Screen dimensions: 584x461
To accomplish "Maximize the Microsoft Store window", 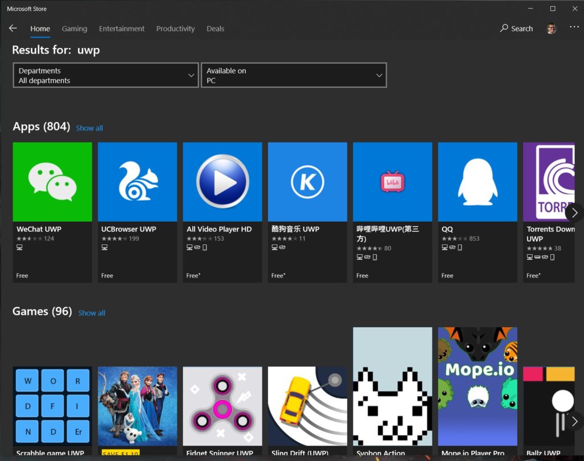I will coord(553,9).
